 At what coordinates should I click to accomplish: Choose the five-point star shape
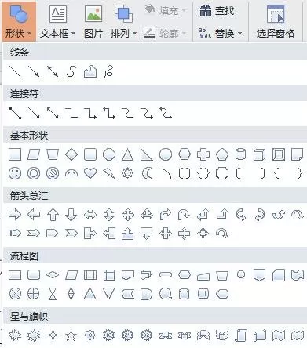71,335
